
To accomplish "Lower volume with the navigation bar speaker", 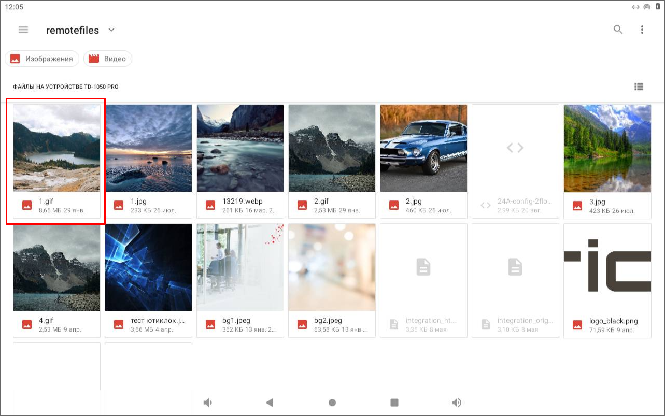I will click(x=208, y=403).
